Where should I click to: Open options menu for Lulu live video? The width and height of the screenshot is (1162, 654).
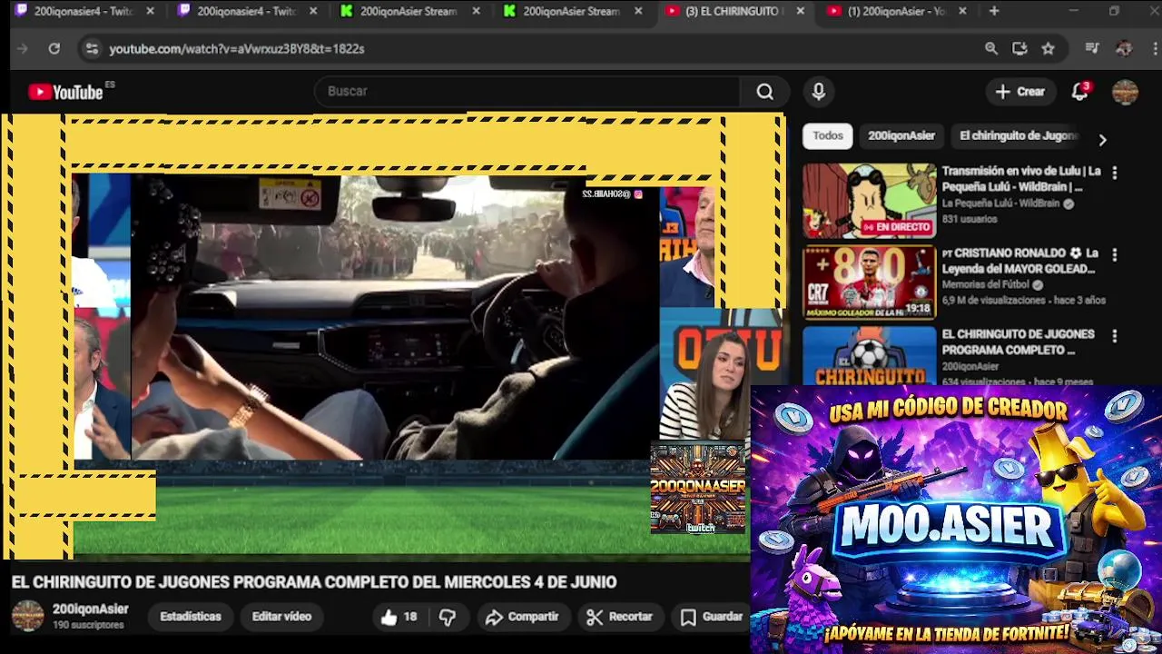click(1114, 172)
